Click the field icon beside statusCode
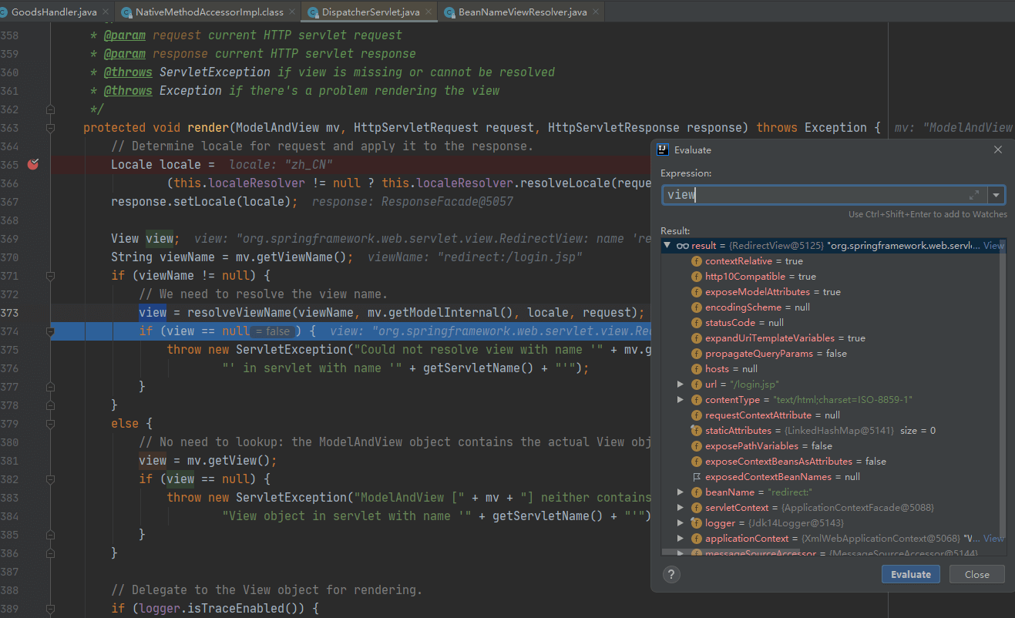The width and height of the screenshot is (1015, 618). tap(697, 323)
